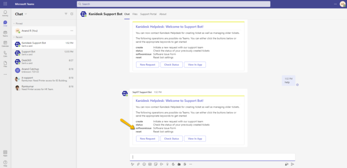
Task: Open the app launcher waffle icon
Action: pyautogui.click(x=5, y=4)
